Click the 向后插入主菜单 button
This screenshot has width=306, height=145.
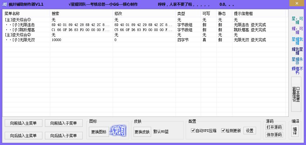click(x=24, y=136)
